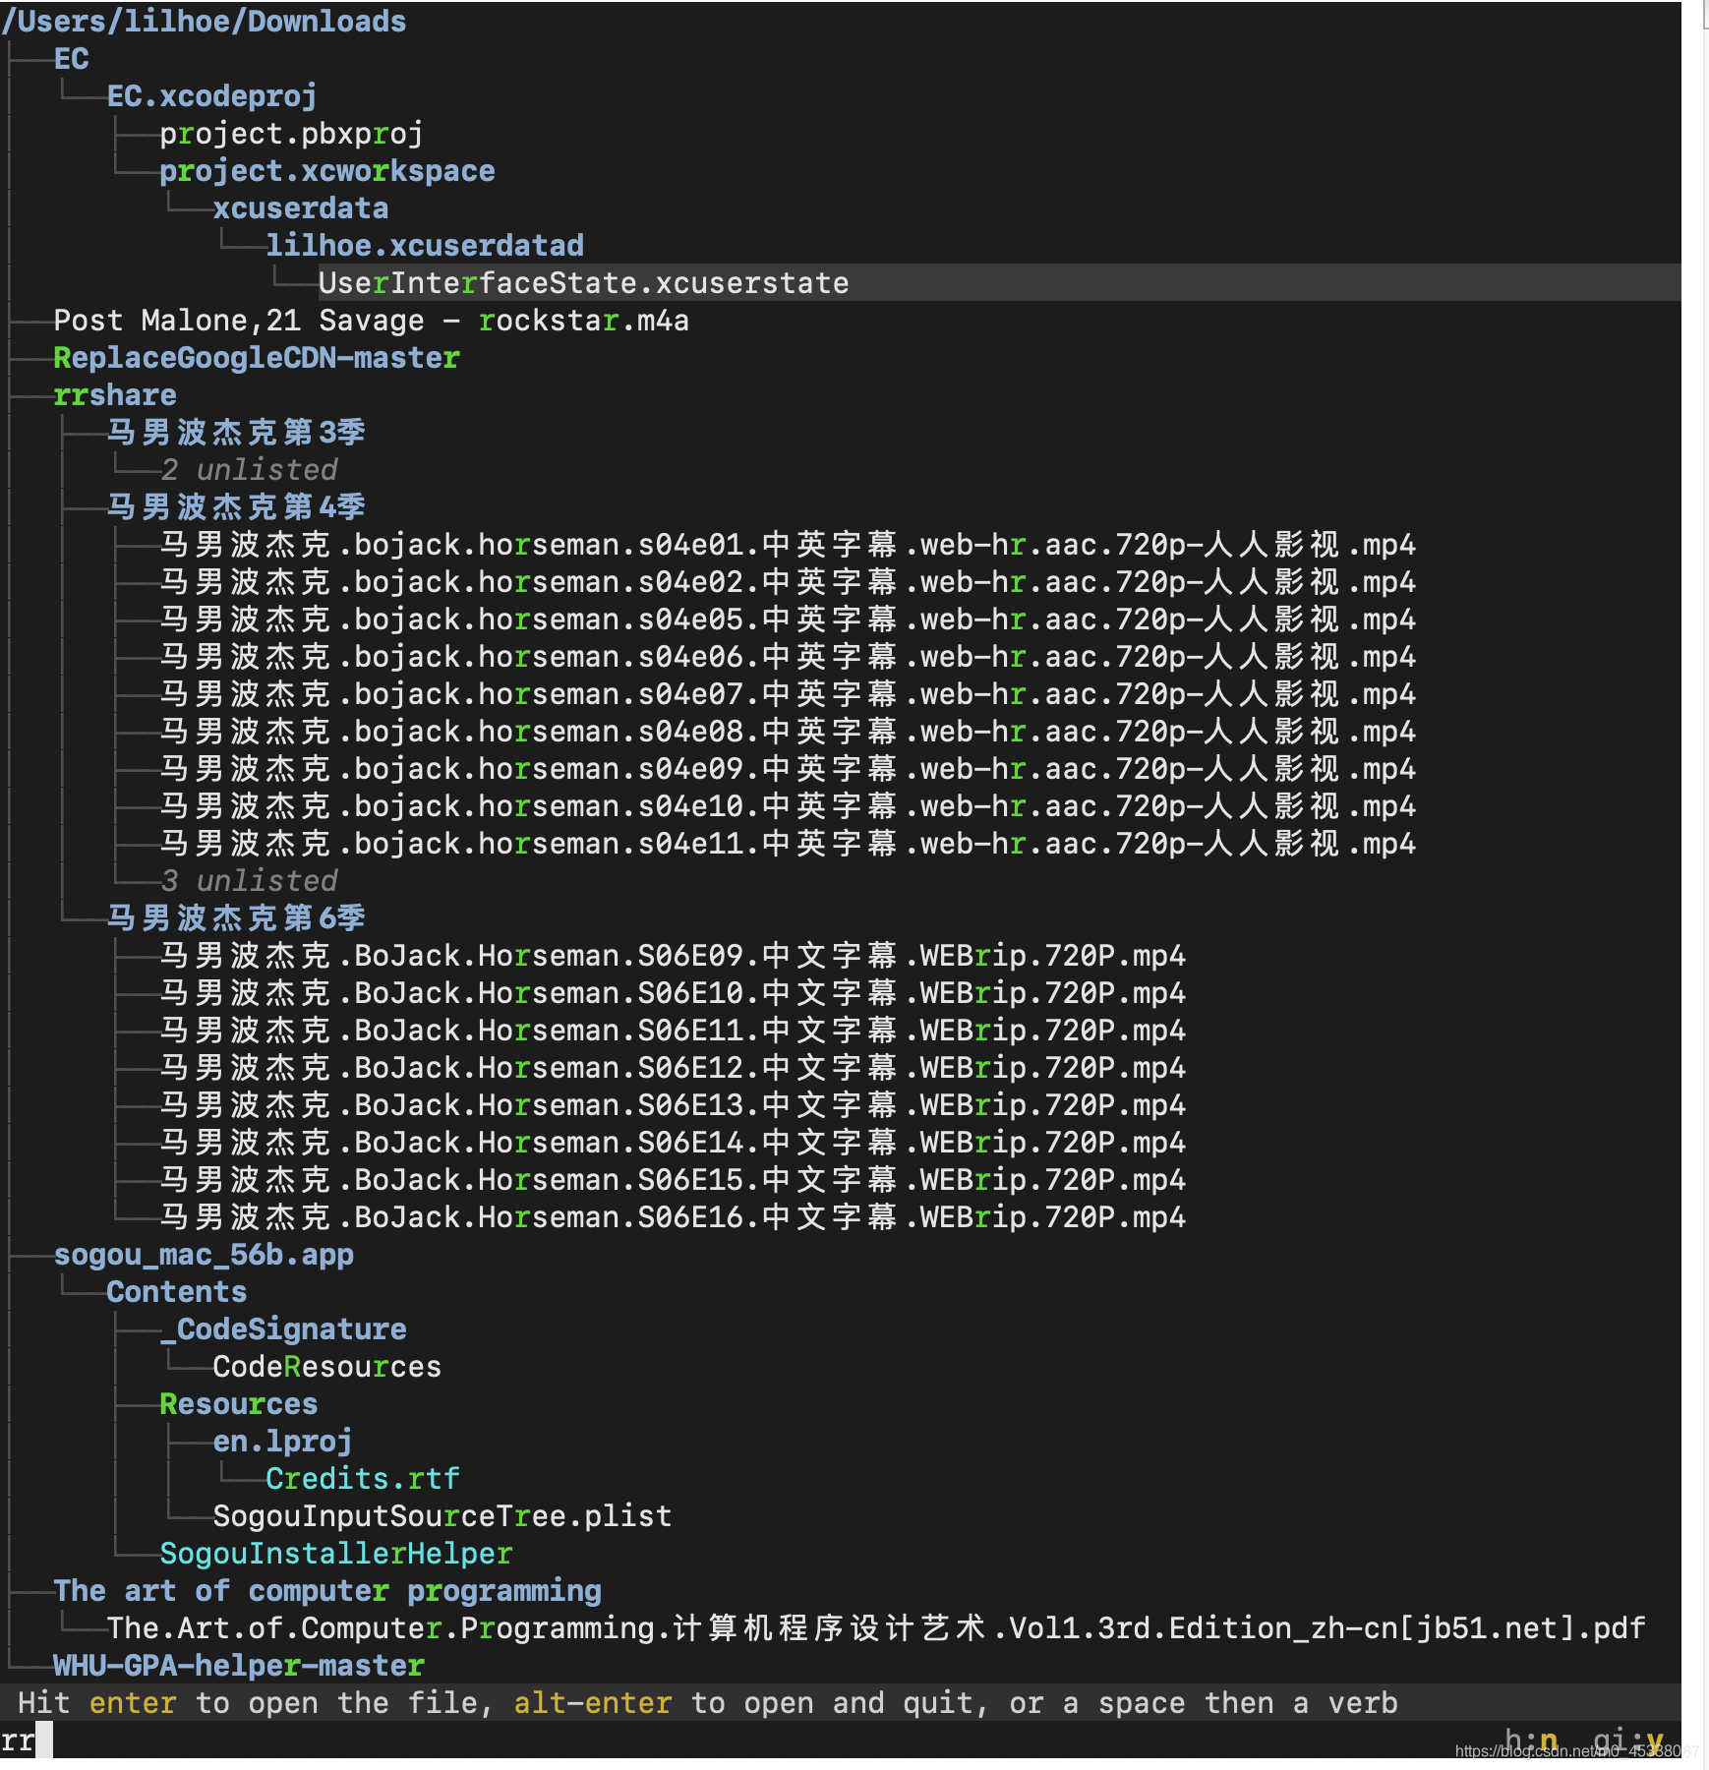
Task: Select The art of computer programming folder
Action: (326, 1591)
